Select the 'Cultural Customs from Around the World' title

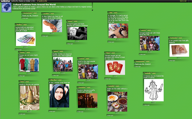pos(34,4)
